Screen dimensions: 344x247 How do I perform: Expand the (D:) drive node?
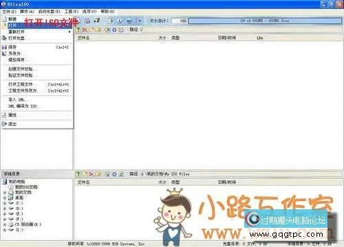5,209
